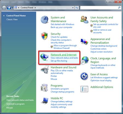Click the search magnifier icon
The width and height of the screenshot is (123, 114).
point(119,8)
